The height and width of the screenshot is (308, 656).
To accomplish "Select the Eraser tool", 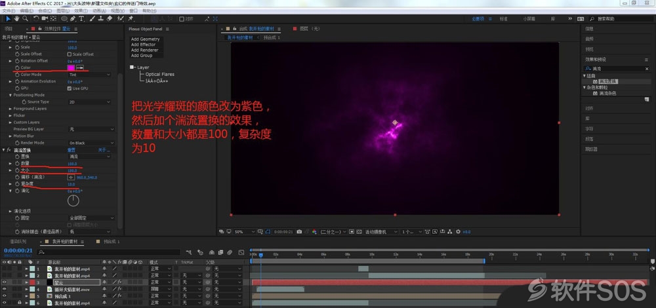I will pyautogui.click(x=110, y=19).
